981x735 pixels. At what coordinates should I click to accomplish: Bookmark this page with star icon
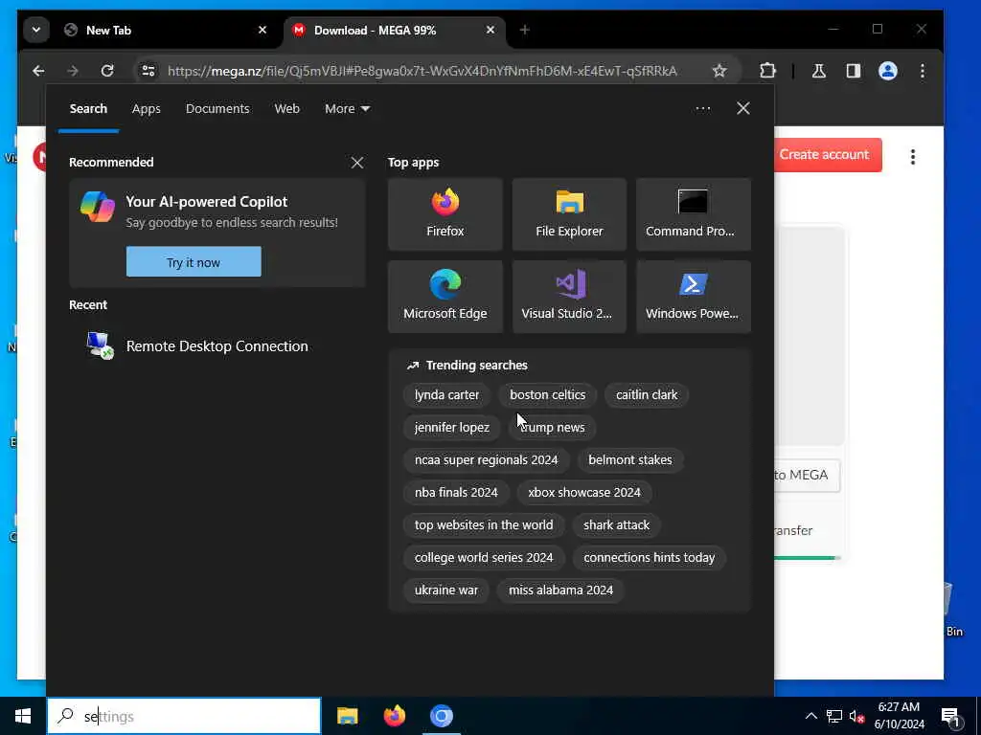tap(719, 71)
